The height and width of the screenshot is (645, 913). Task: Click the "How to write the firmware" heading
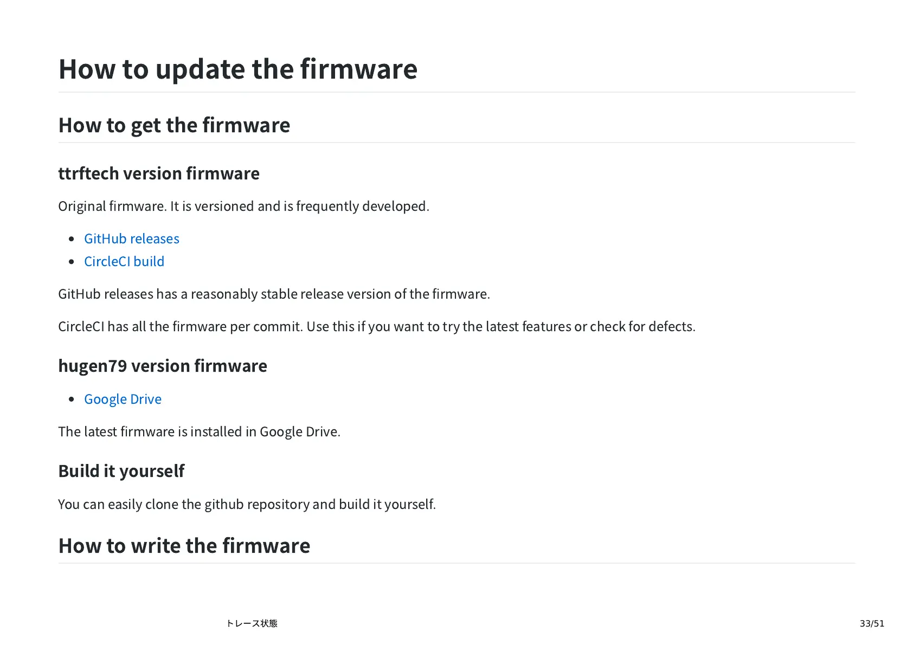(184, 546)
